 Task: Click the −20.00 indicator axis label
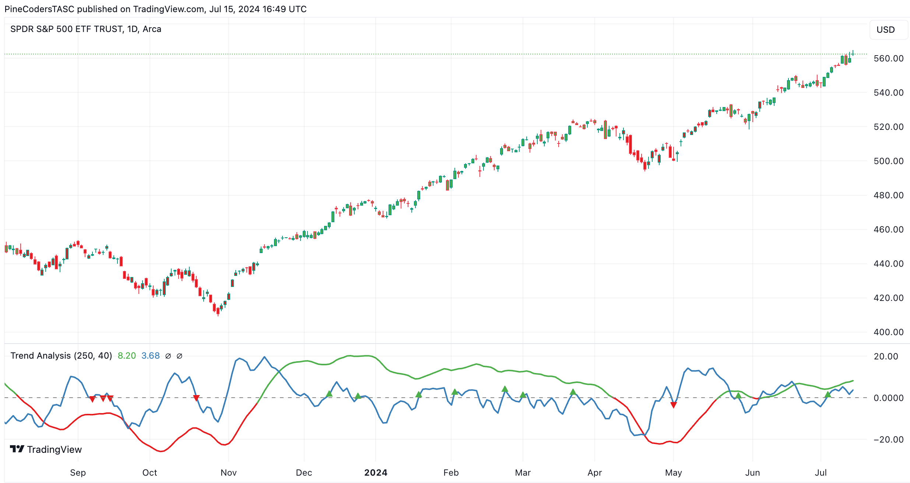point(888,440)
